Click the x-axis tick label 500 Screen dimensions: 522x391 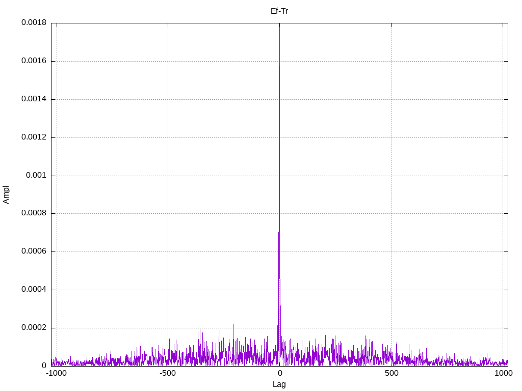[x=391, y=373]
